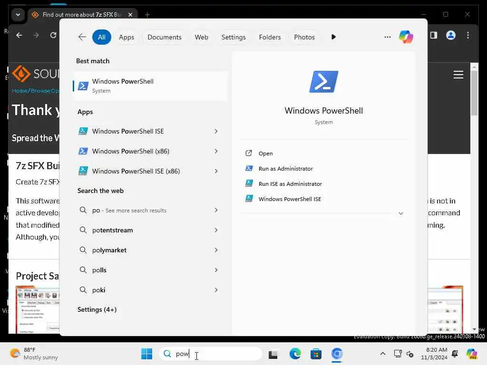This screenshot has width=487, height=365.
Task: Open Chrome three-dot menu
Action: click(x=468, y=35)
